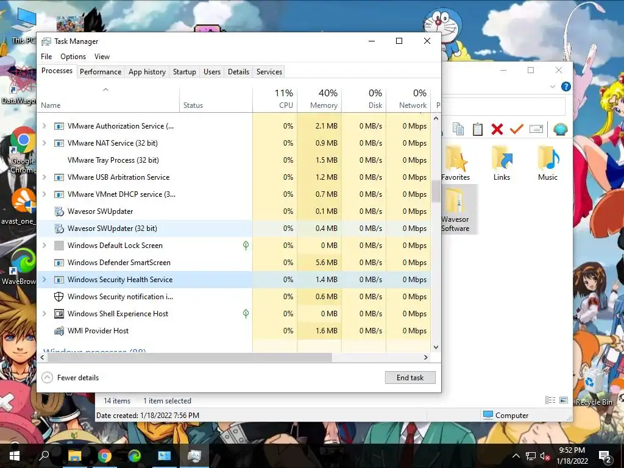This screenshot has height=468, width=624.
Task: Switch to the Users tab
Action: click(x=211, y=72)
